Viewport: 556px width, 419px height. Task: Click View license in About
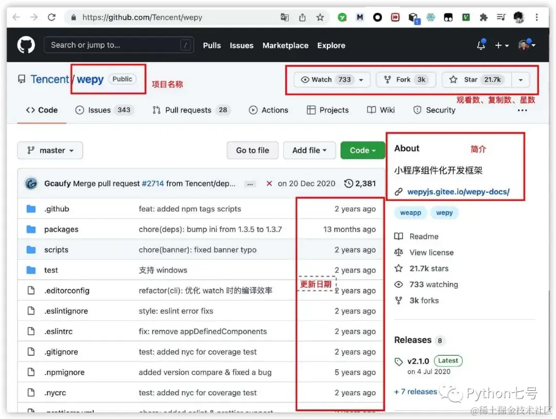pyautogui.click(x=431, y=252)
